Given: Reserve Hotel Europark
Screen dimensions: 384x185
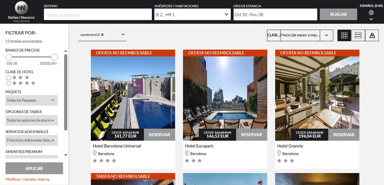Looking at the screenshot, I should pyautogui.click(x=252, y=135).
